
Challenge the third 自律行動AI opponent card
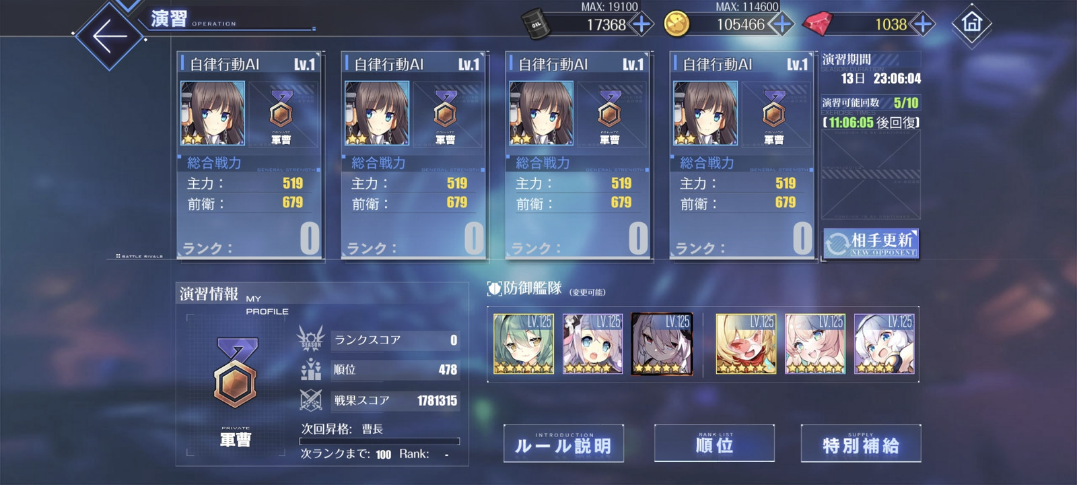click(578, 155)
